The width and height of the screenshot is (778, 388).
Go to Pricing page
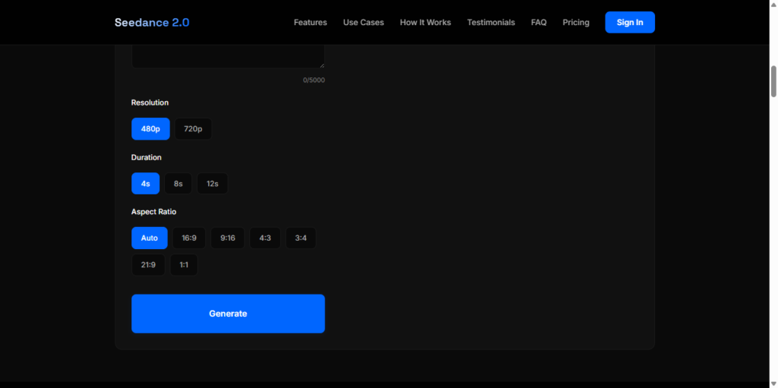(576, 23)
